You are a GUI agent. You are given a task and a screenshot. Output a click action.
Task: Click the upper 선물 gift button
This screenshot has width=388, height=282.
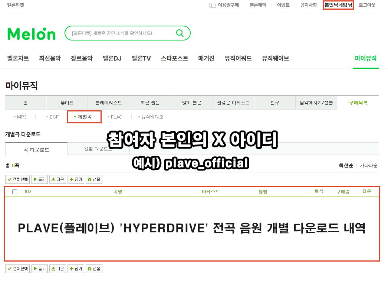94,179
